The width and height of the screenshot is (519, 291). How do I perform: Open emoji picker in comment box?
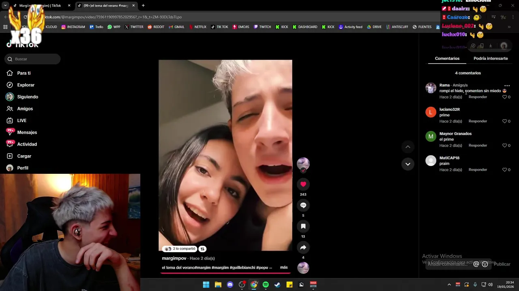[485, 264]
